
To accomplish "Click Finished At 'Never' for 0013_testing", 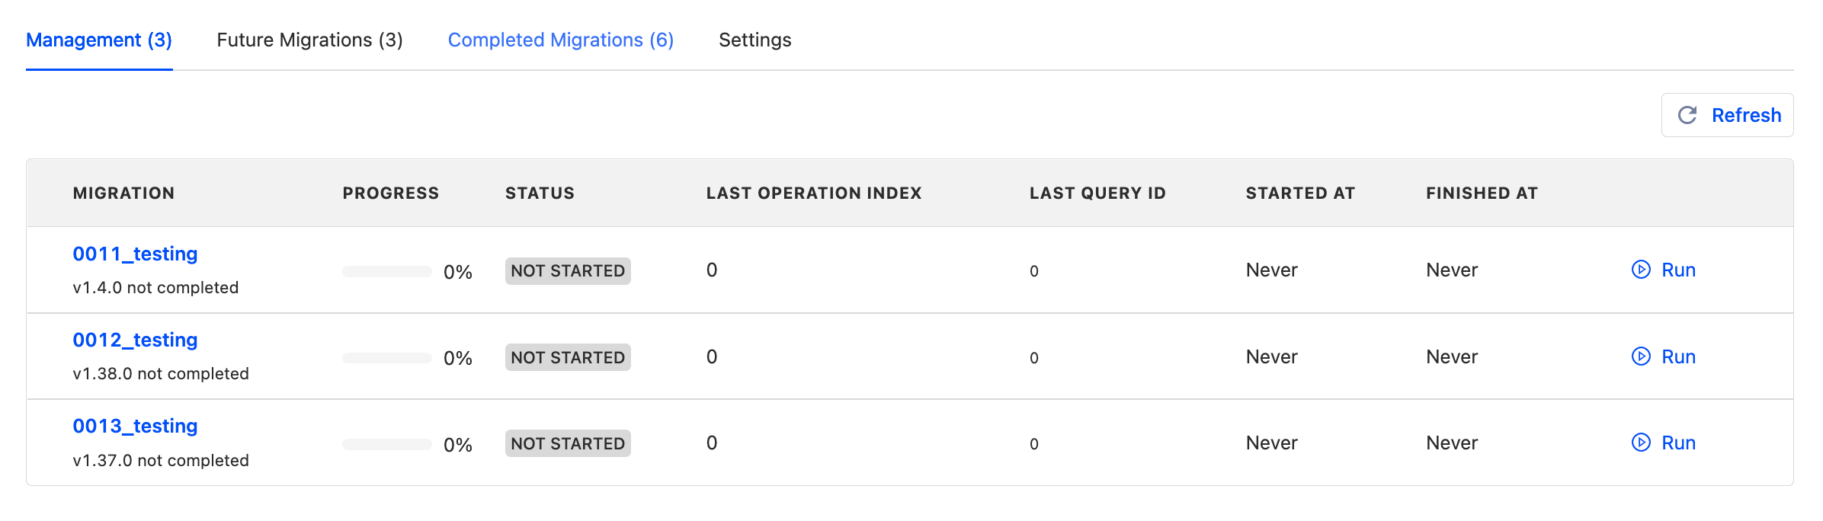I will point(1452,443).
